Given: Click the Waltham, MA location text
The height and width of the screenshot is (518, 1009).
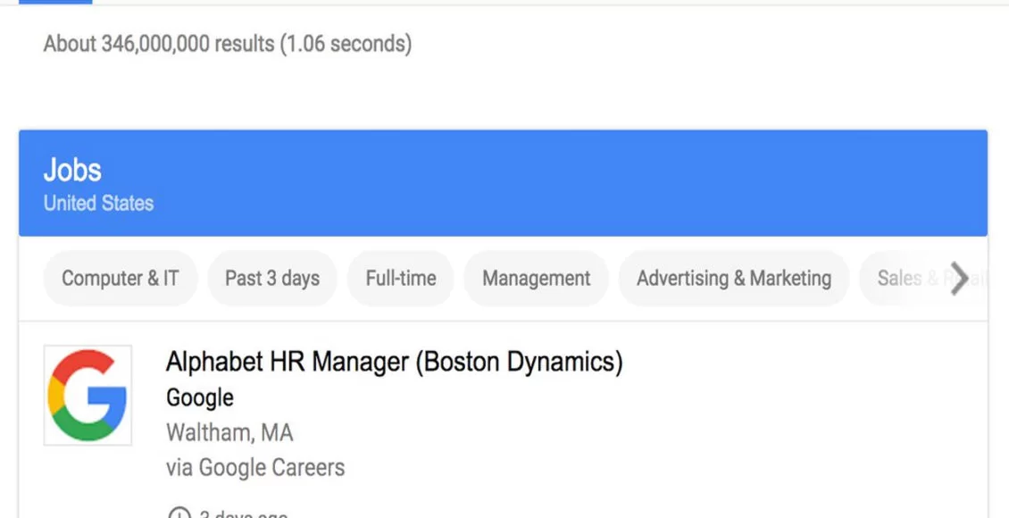Looking at the screenshot, I should point(229,433).
